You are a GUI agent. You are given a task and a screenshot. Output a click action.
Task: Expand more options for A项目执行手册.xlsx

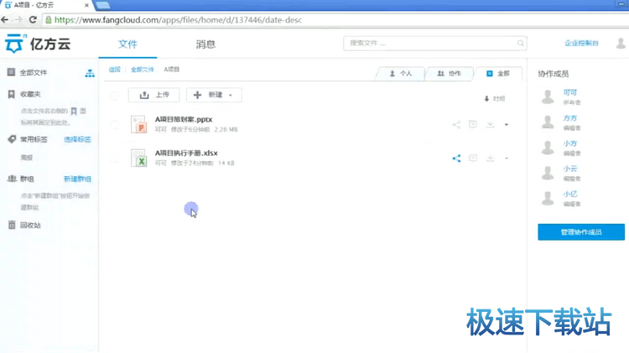click(x=507, y=158)
